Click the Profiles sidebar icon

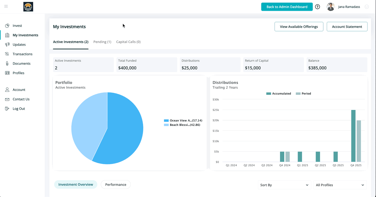point(8,73)
